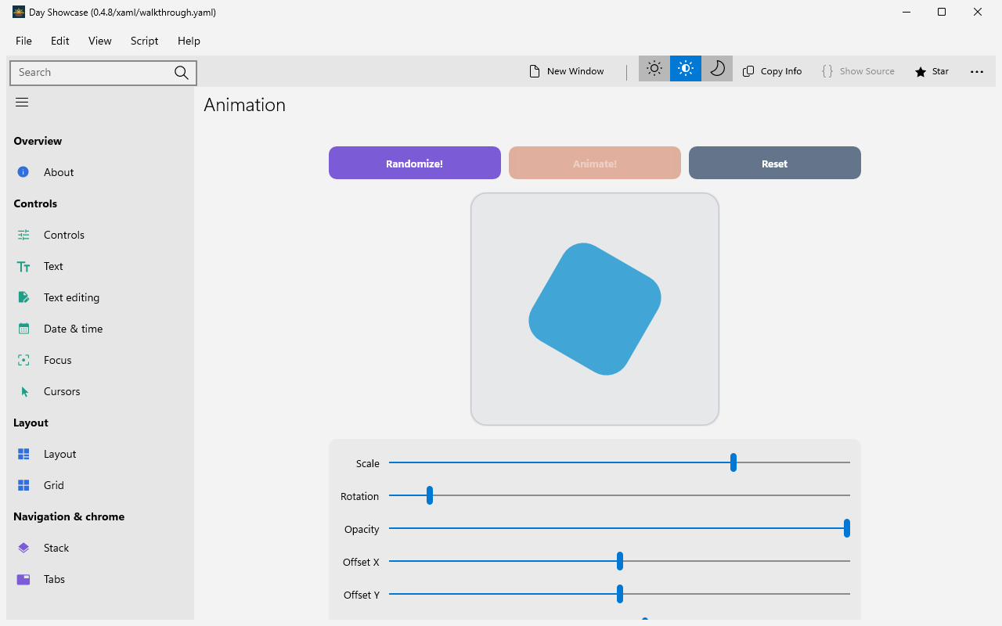Click the About info icon
1002x626 pixels.
23,172
